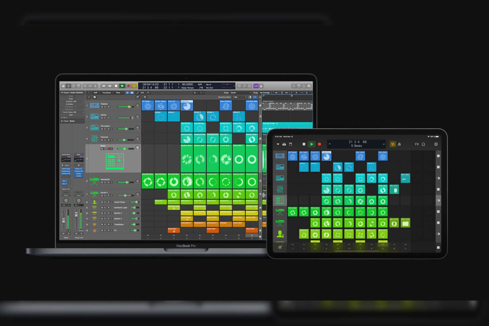
Task: Toggle the iPad metronome icon
Action: (399, 144)
